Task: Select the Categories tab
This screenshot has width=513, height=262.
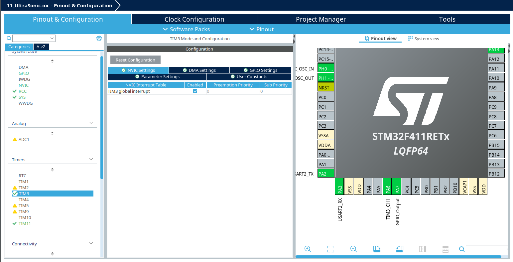Action: tap(19, 47)
